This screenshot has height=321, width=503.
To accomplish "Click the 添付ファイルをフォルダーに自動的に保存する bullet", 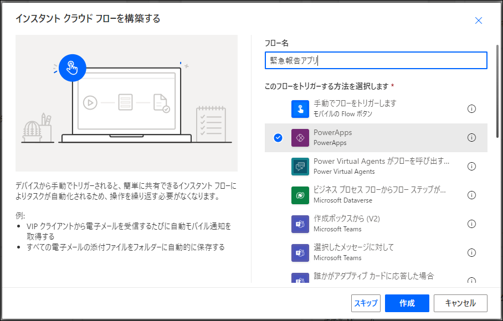I will pos(126,247).
